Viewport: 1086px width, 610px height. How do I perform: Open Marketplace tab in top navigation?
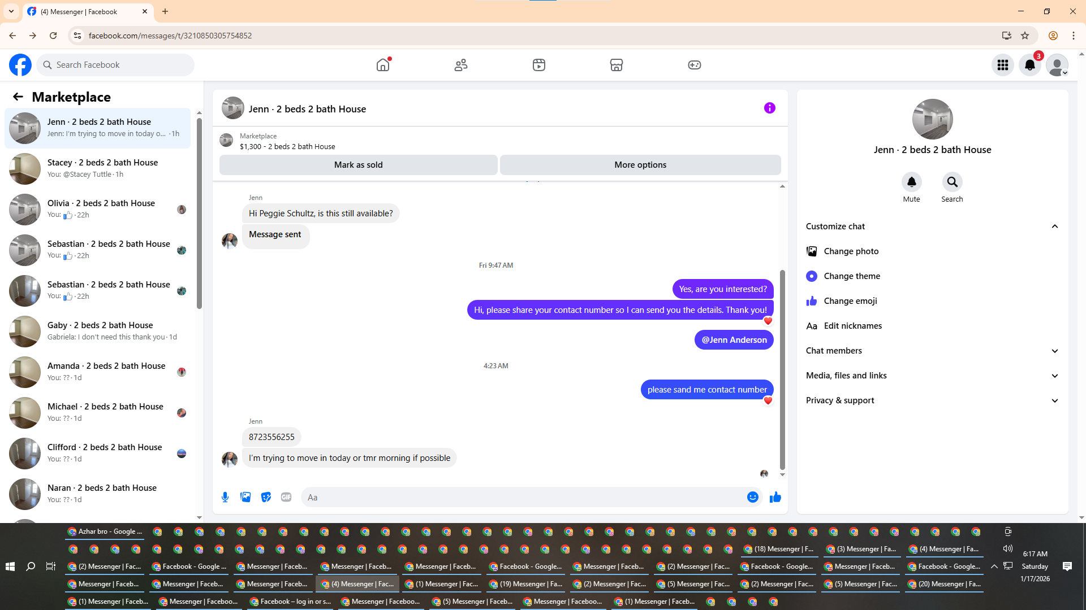(x=617, y=65)
